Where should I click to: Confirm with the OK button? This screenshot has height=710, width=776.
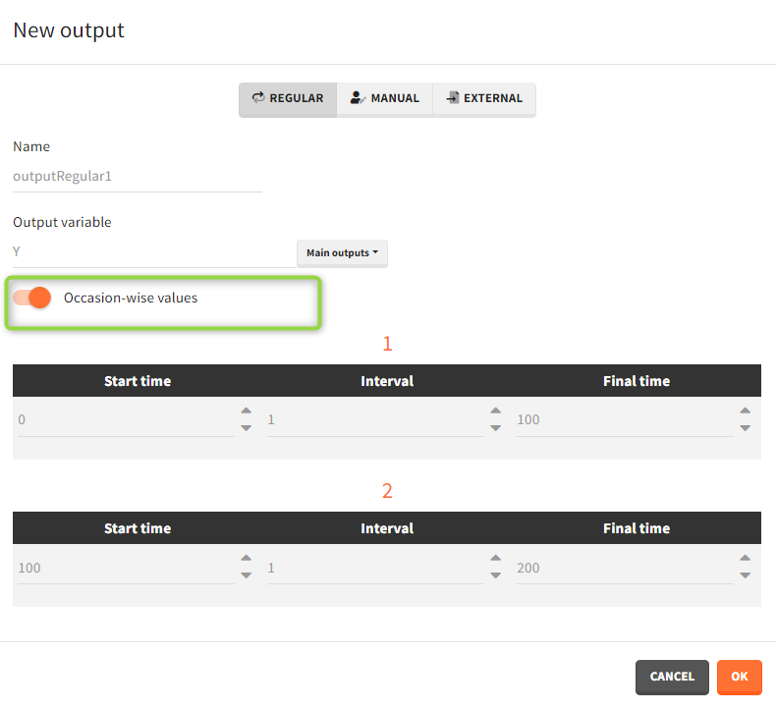(739, 677)
